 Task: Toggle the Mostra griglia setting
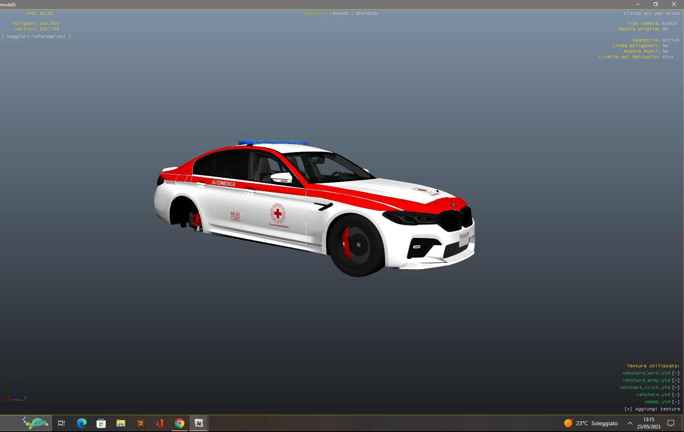665,29
